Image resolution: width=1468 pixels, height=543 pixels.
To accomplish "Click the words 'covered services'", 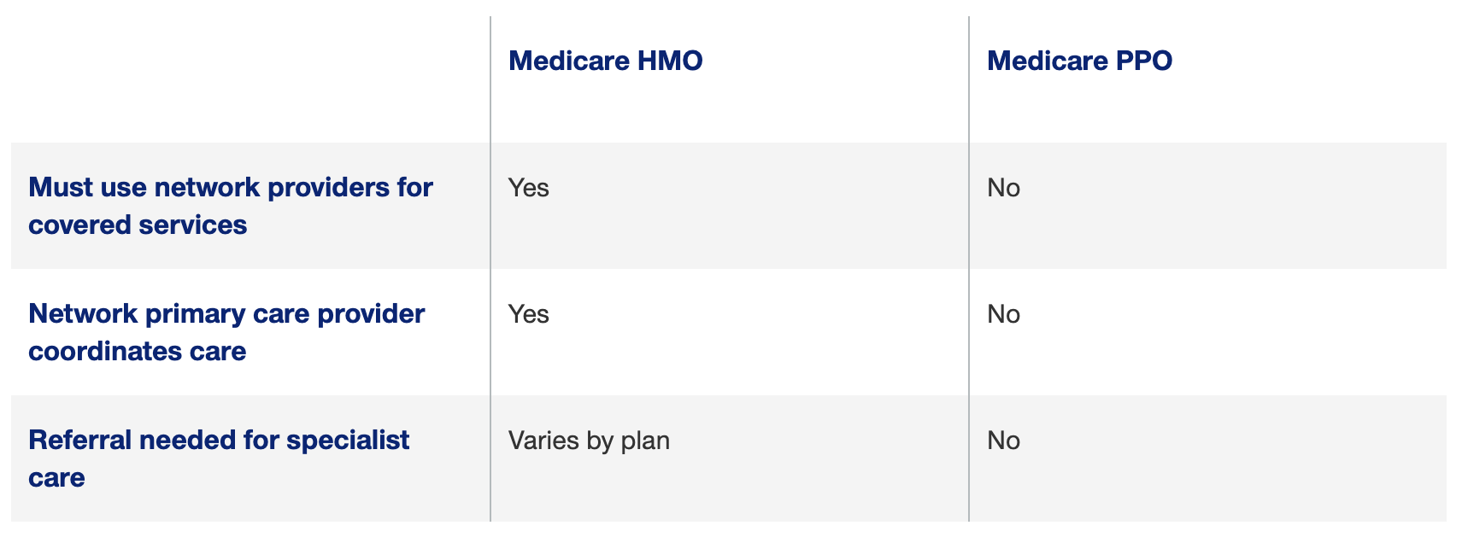I will (138, 225).
